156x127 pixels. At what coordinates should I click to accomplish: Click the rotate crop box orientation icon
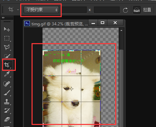click(x=125, y=10)
